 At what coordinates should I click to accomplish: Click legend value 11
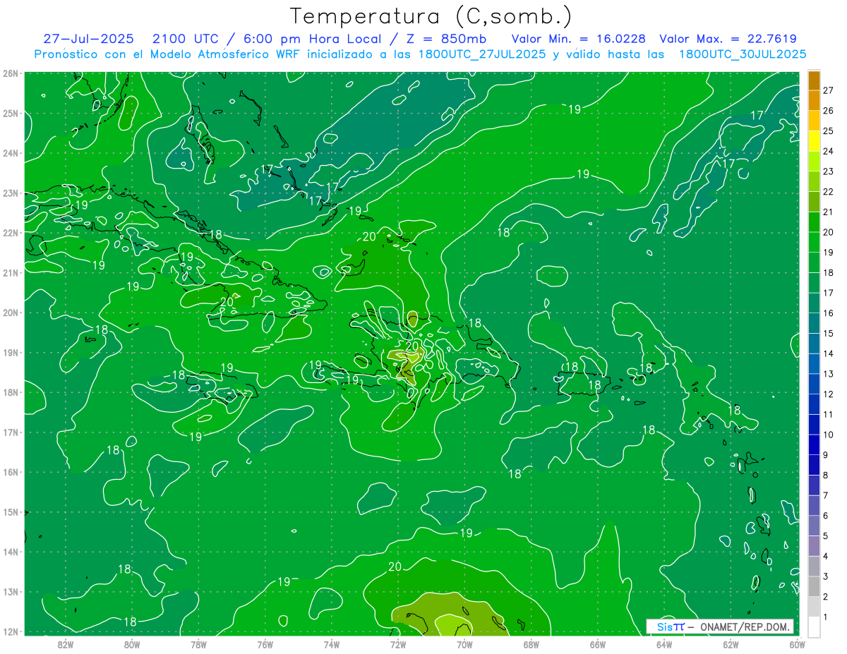tap(829, 414)
